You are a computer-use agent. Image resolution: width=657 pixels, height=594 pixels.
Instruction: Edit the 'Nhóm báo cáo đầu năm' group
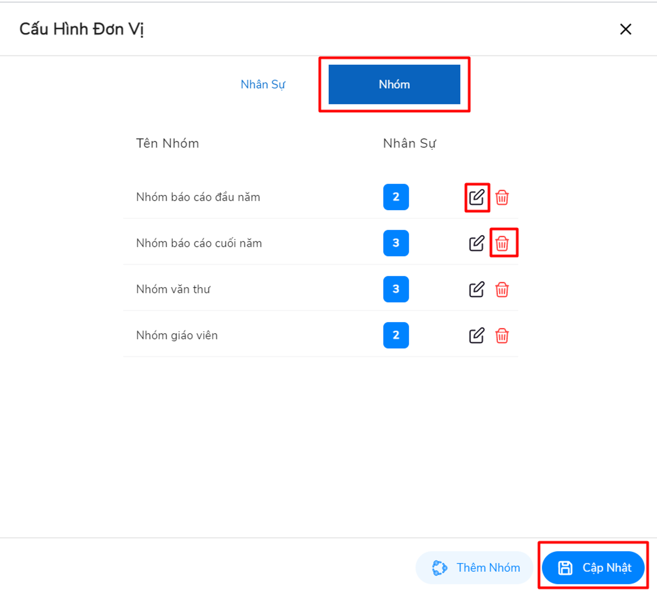point(476,197)
